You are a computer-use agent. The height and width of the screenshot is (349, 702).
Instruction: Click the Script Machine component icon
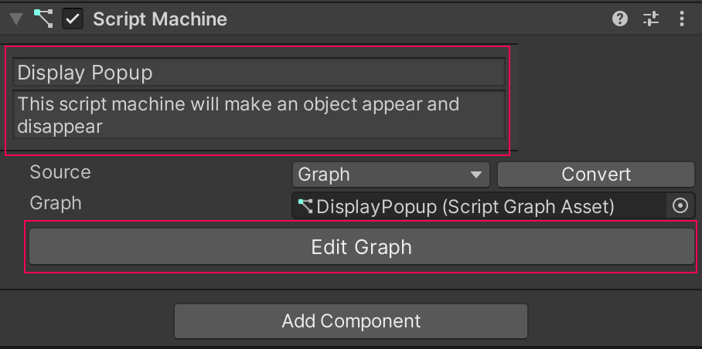pos(43,19)
